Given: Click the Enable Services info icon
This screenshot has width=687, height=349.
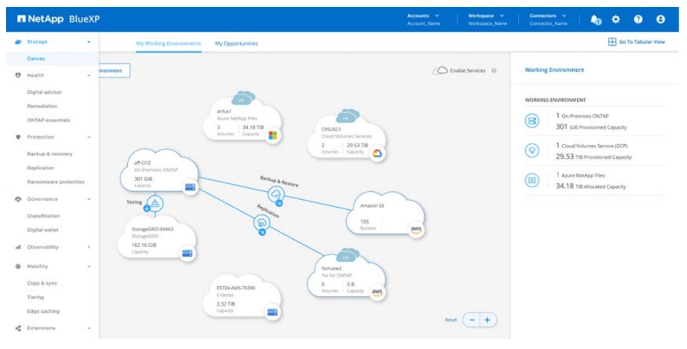Looking at the screenshot, I should pyautogui.click(x=494, y=71).
